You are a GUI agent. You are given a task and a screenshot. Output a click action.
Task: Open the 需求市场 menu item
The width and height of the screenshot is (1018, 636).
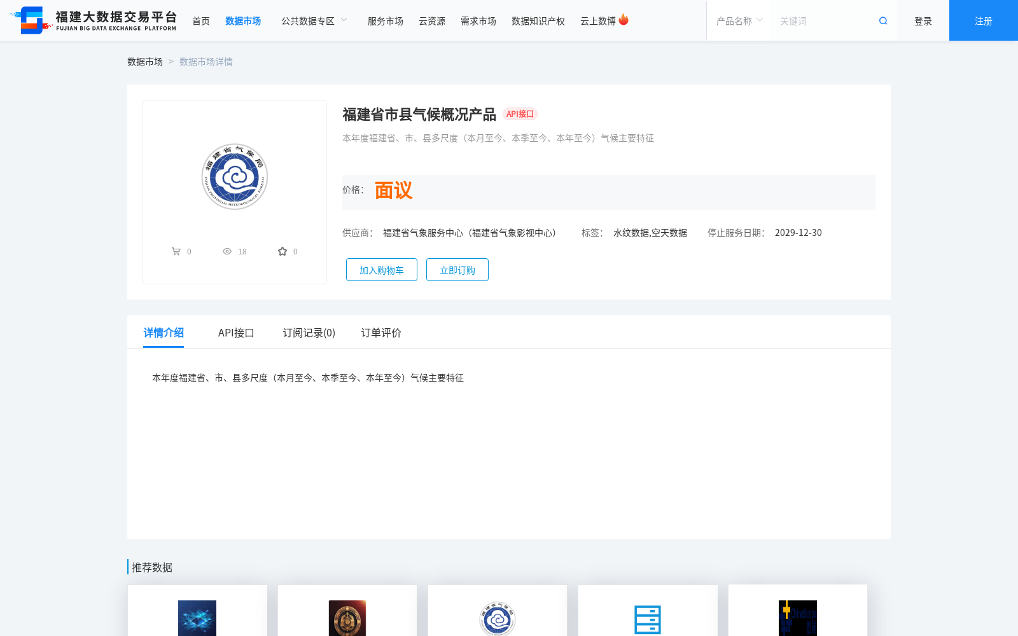tap(478, 20)
